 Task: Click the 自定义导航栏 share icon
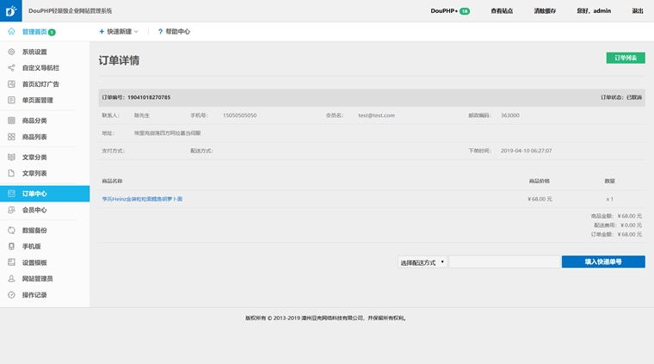11,68
